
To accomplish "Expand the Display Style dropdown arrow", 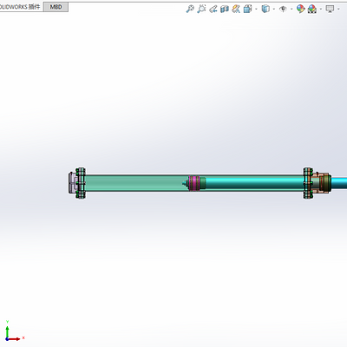I will pos(274,9).
